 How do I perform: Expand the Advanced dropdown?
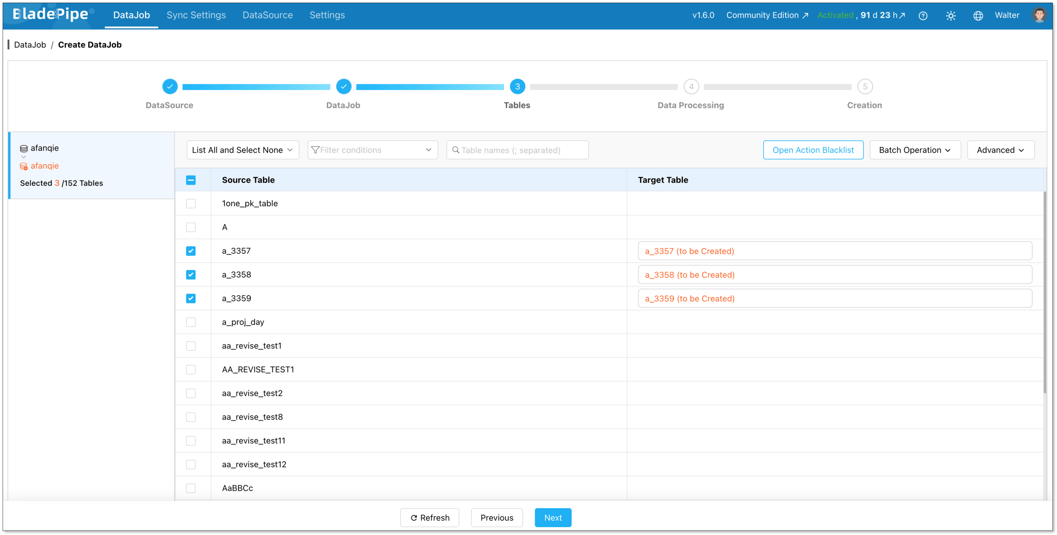1000,150
